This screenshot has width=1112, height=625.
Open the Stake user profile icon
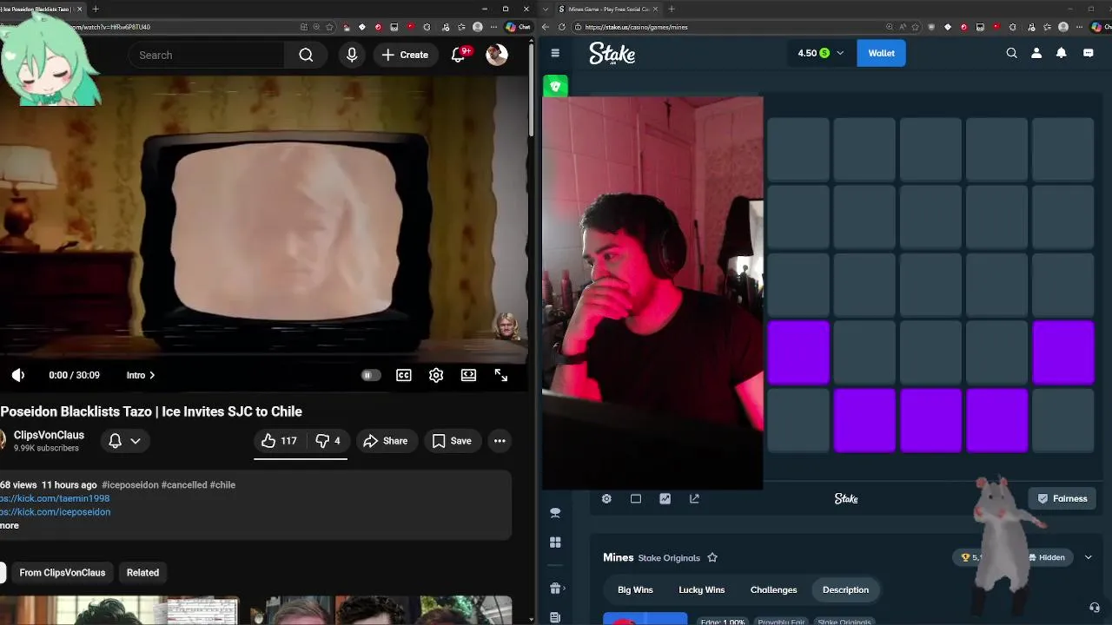[1036, 53]
